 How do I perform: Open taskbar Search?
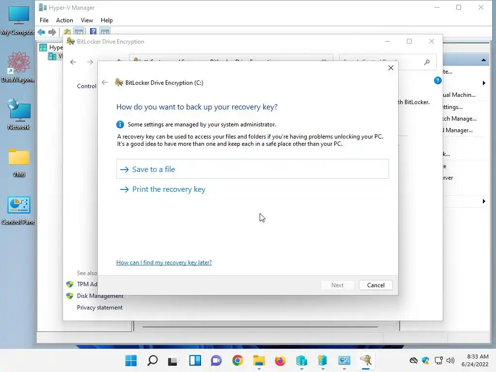click(153, 360)
